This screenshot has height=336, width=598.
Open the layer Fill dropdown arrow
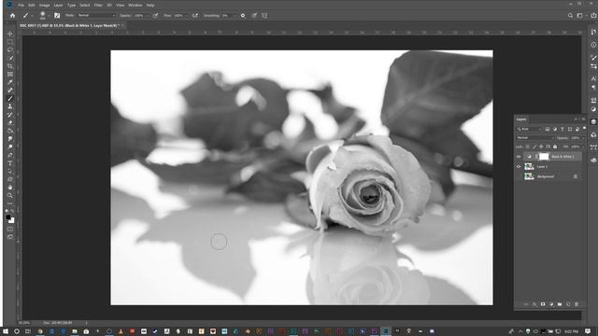point(583,147)
